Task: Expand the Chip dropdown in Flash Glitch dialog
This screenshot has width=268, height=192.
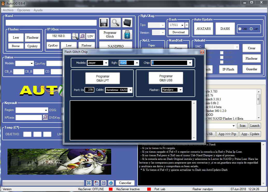Action: [x=190, y=63]
